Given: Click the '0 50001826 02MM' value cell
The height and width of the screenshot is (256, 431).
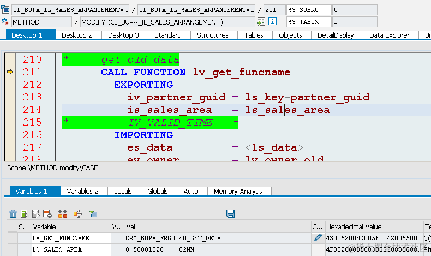Looking at the screenshot, I should 218,249.
